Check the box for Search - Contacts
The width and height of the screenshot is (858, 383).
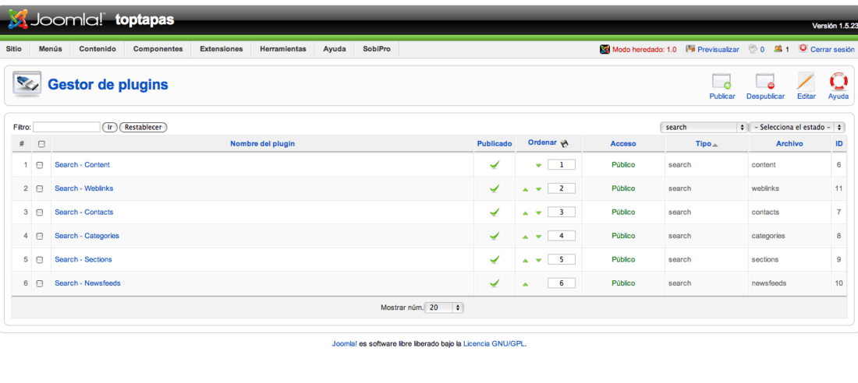(40, 213)
